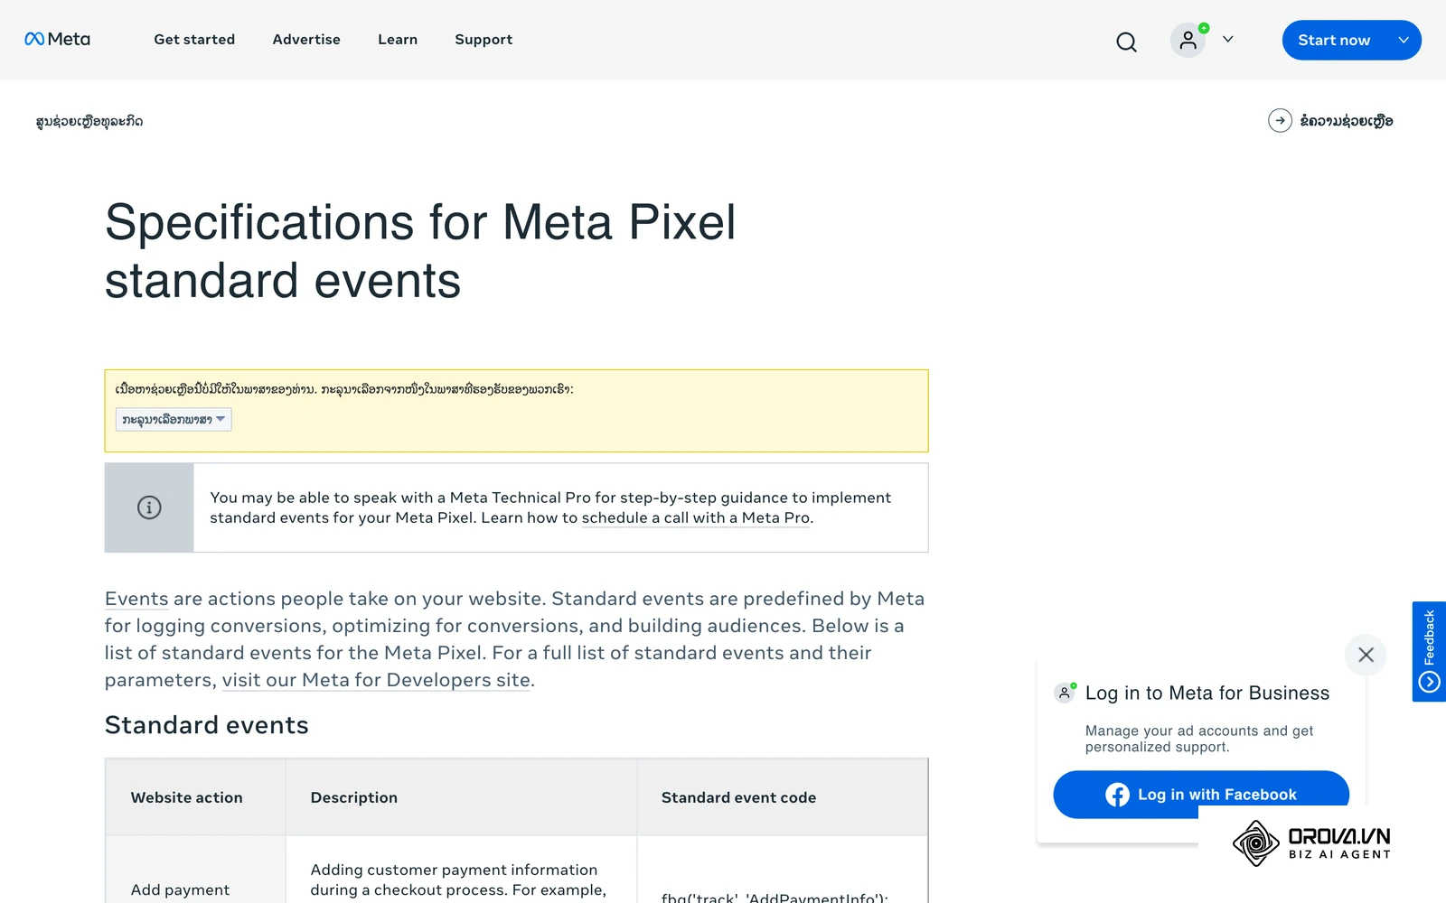Open the Events link in paragraph

pos(136,599)
